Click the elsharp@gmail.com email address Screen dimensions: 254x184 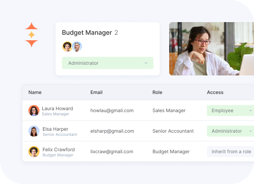point(112,131)
